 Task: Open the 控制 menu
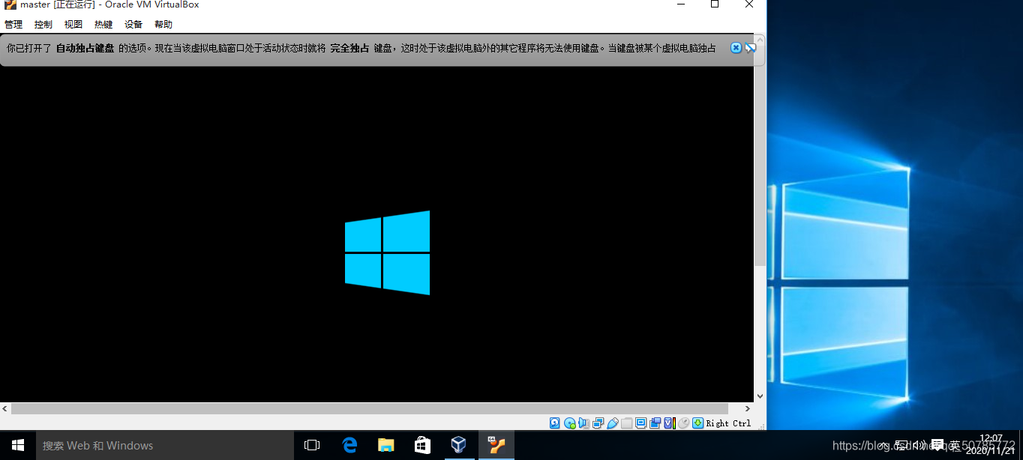[x=43, y=25]
